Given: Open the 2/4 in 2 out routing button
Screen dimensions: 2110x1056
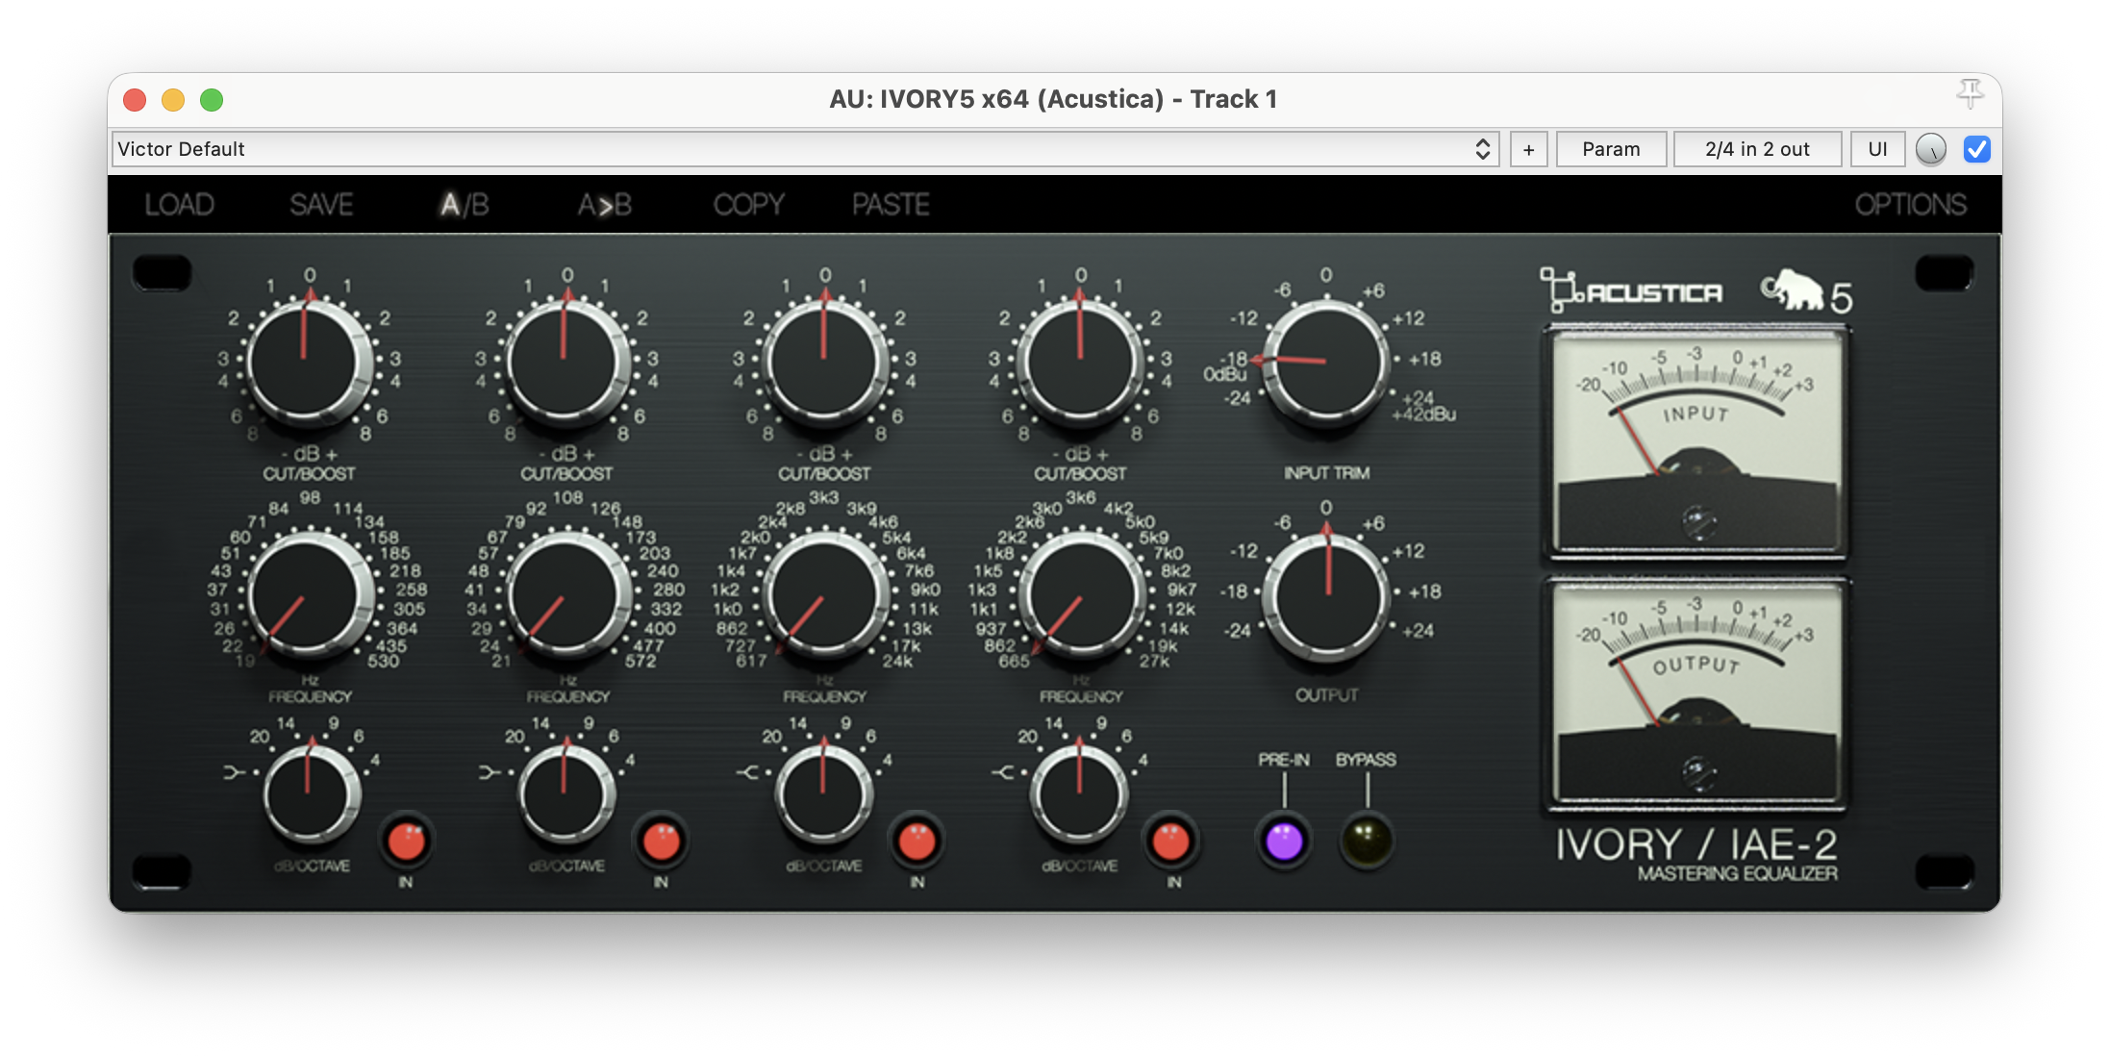Looking at the screenshot, I should (1757, 149).
